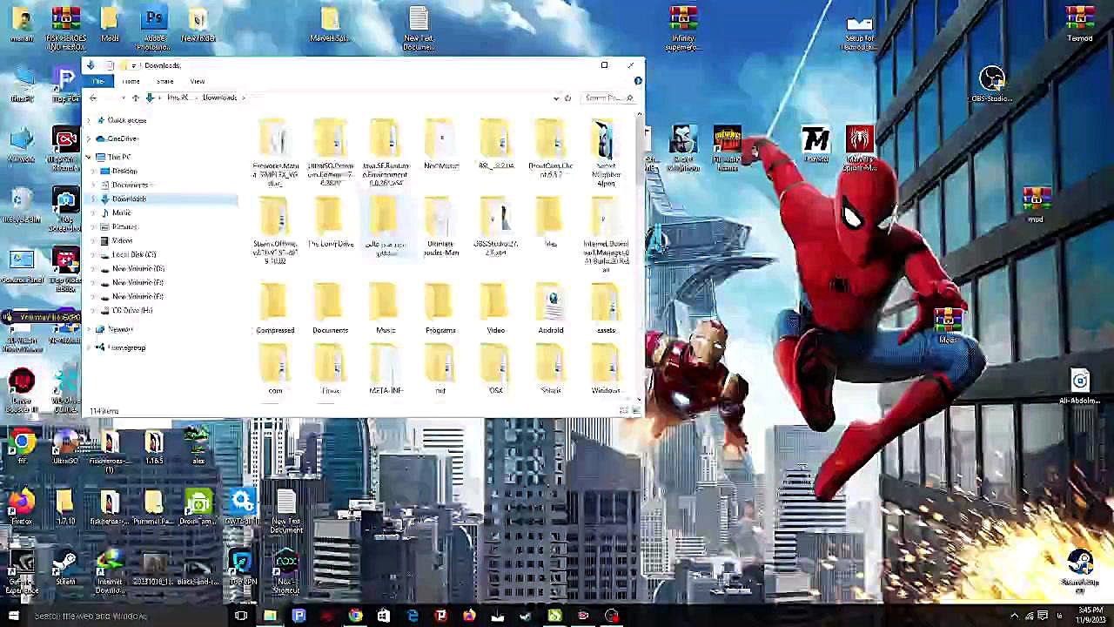
Task: Switch to the Share ribbon tab
Action: [164, 81]
